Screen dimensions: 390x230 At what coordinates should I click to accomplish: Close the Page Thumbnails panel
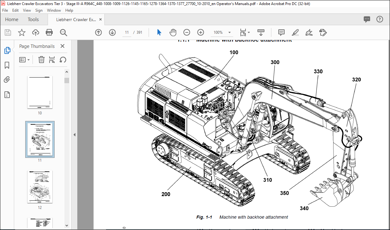pyautogui.click(x=62, y=46)
